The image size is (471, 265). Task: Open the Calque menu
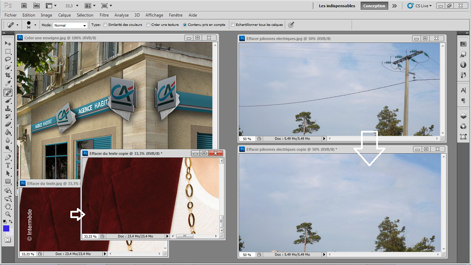tap(64, 15)
